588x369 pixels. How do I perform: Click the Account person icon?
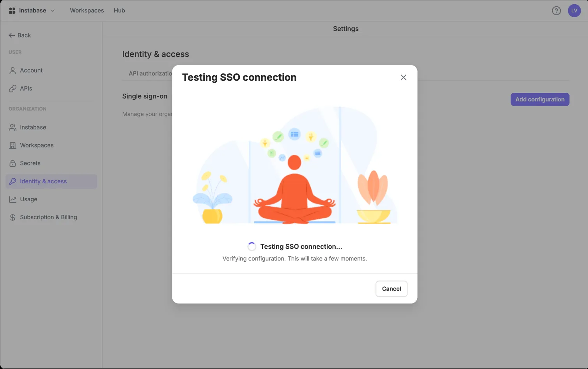point(12,71)
